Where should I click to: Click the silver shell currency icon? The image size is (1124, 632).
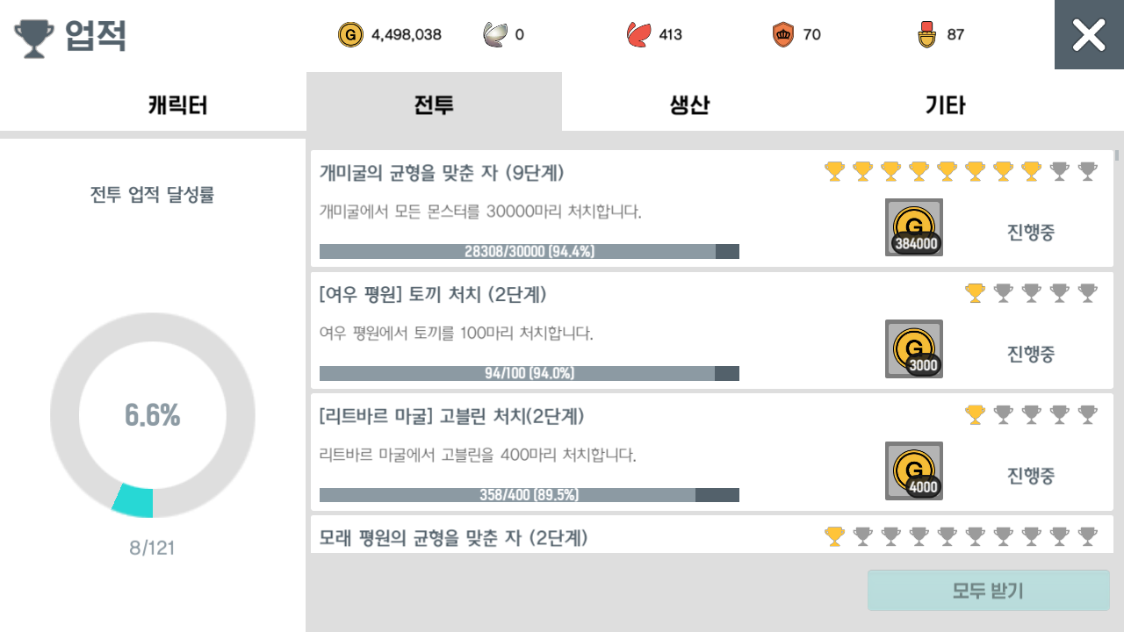[x=495, y=35]
